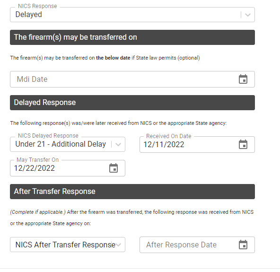The image size is (280, 272).
Task: Click the NICS After Transfer Response placeholder
Action: click(x=65, y=245)
